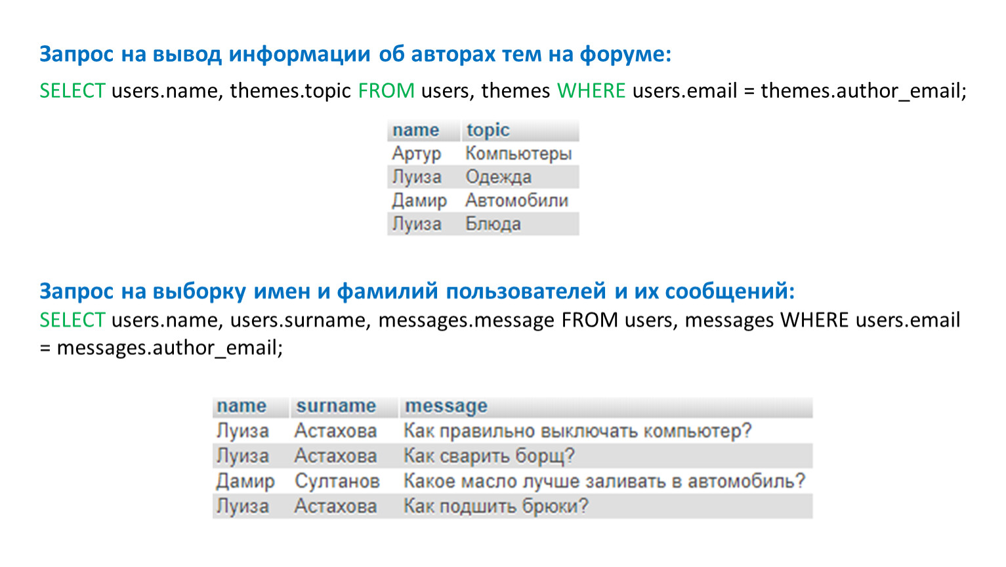Click 'Луиза' in the 'Блюда' row
This screenshot has width=1006, height=567.
[x=417, y=224]
